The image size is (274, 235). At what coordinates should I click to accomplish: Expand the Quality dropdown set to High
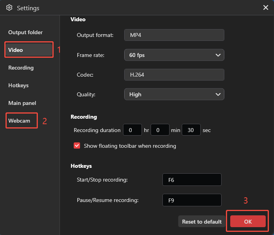point(174,94)
